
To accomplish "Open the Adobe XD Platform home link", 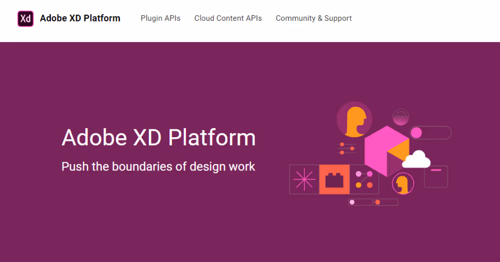I will [x=80, y=18].
